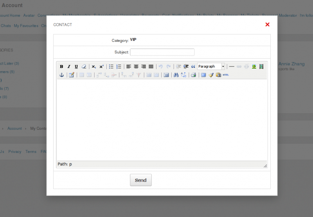Apply underline formatting
313x217 pixels.
point(76,66)
